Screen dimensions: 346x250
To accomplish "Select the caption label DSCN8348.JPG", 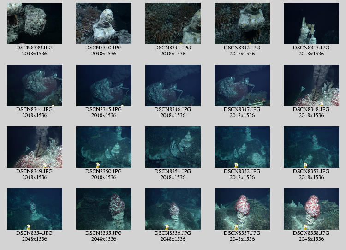I will [x=311, y=109].
